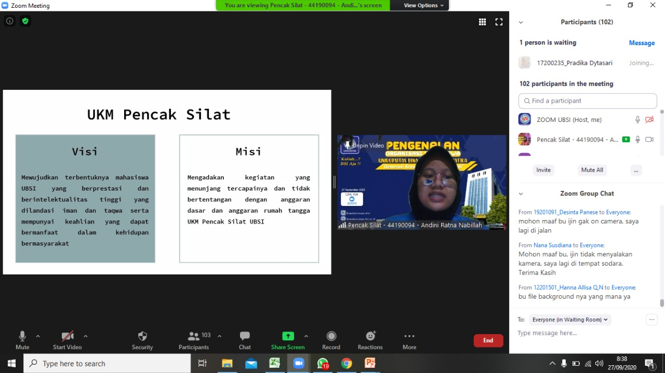Viewport: 665px width, 373px height.
Task: Click the screen share indicator beside Pencak Silat
Action: pos(626,140)
